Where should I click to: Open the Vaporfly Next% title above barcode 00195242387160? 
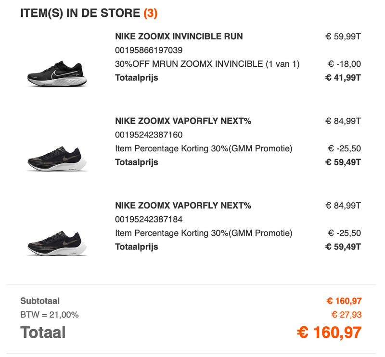(x=183, y=121)
